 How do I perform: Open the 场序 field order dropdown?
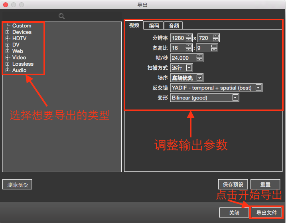(x=187, y=78)
